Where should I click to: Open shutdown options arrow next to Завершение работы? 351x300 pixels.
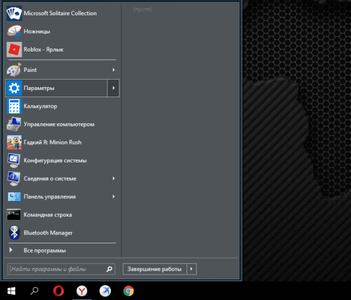pyautogui.click(x=191, y=269)
